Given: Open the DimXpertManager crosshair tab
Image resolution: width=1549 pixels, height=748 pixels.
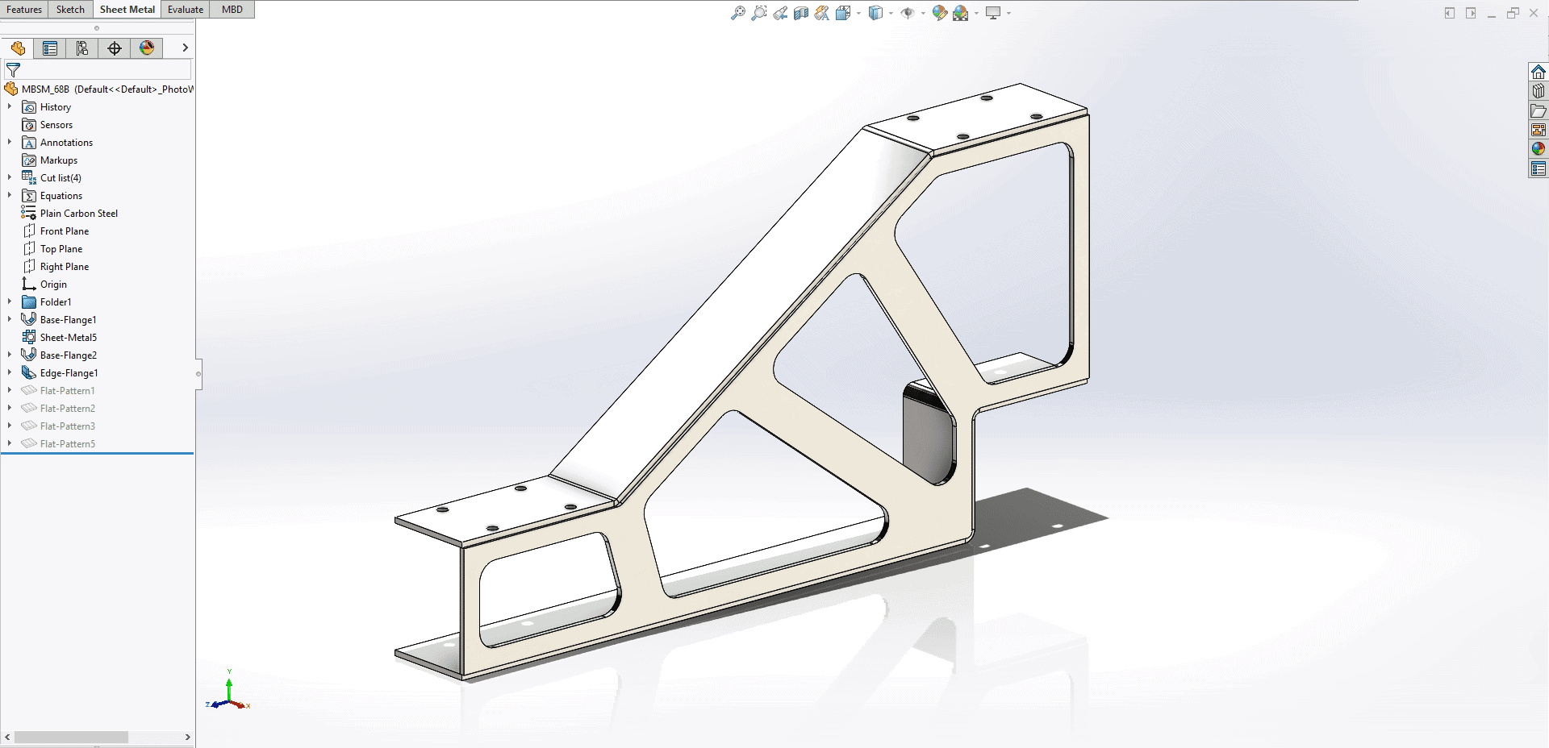Looking at the screenshot, I should [115, 48].
